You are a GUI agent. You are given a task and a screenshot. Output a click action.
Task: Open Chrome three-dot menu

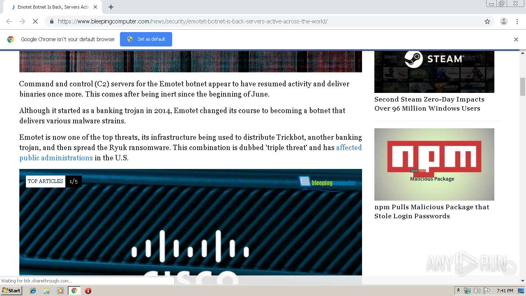click(517, 21)
